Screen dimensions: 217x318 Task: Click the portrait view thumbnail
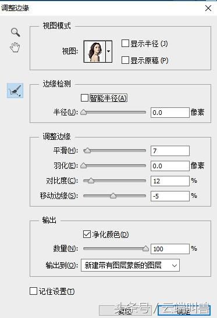95,52
